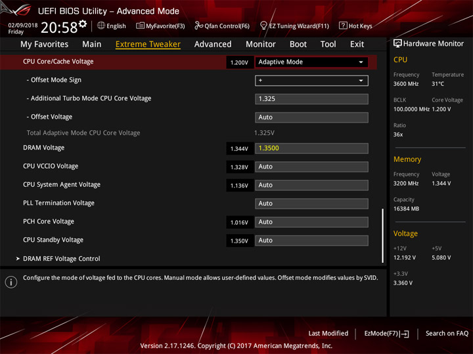Switch to the Main tab
The height and width of the screenshot is (354, 473).
click(x=92, y=45)
